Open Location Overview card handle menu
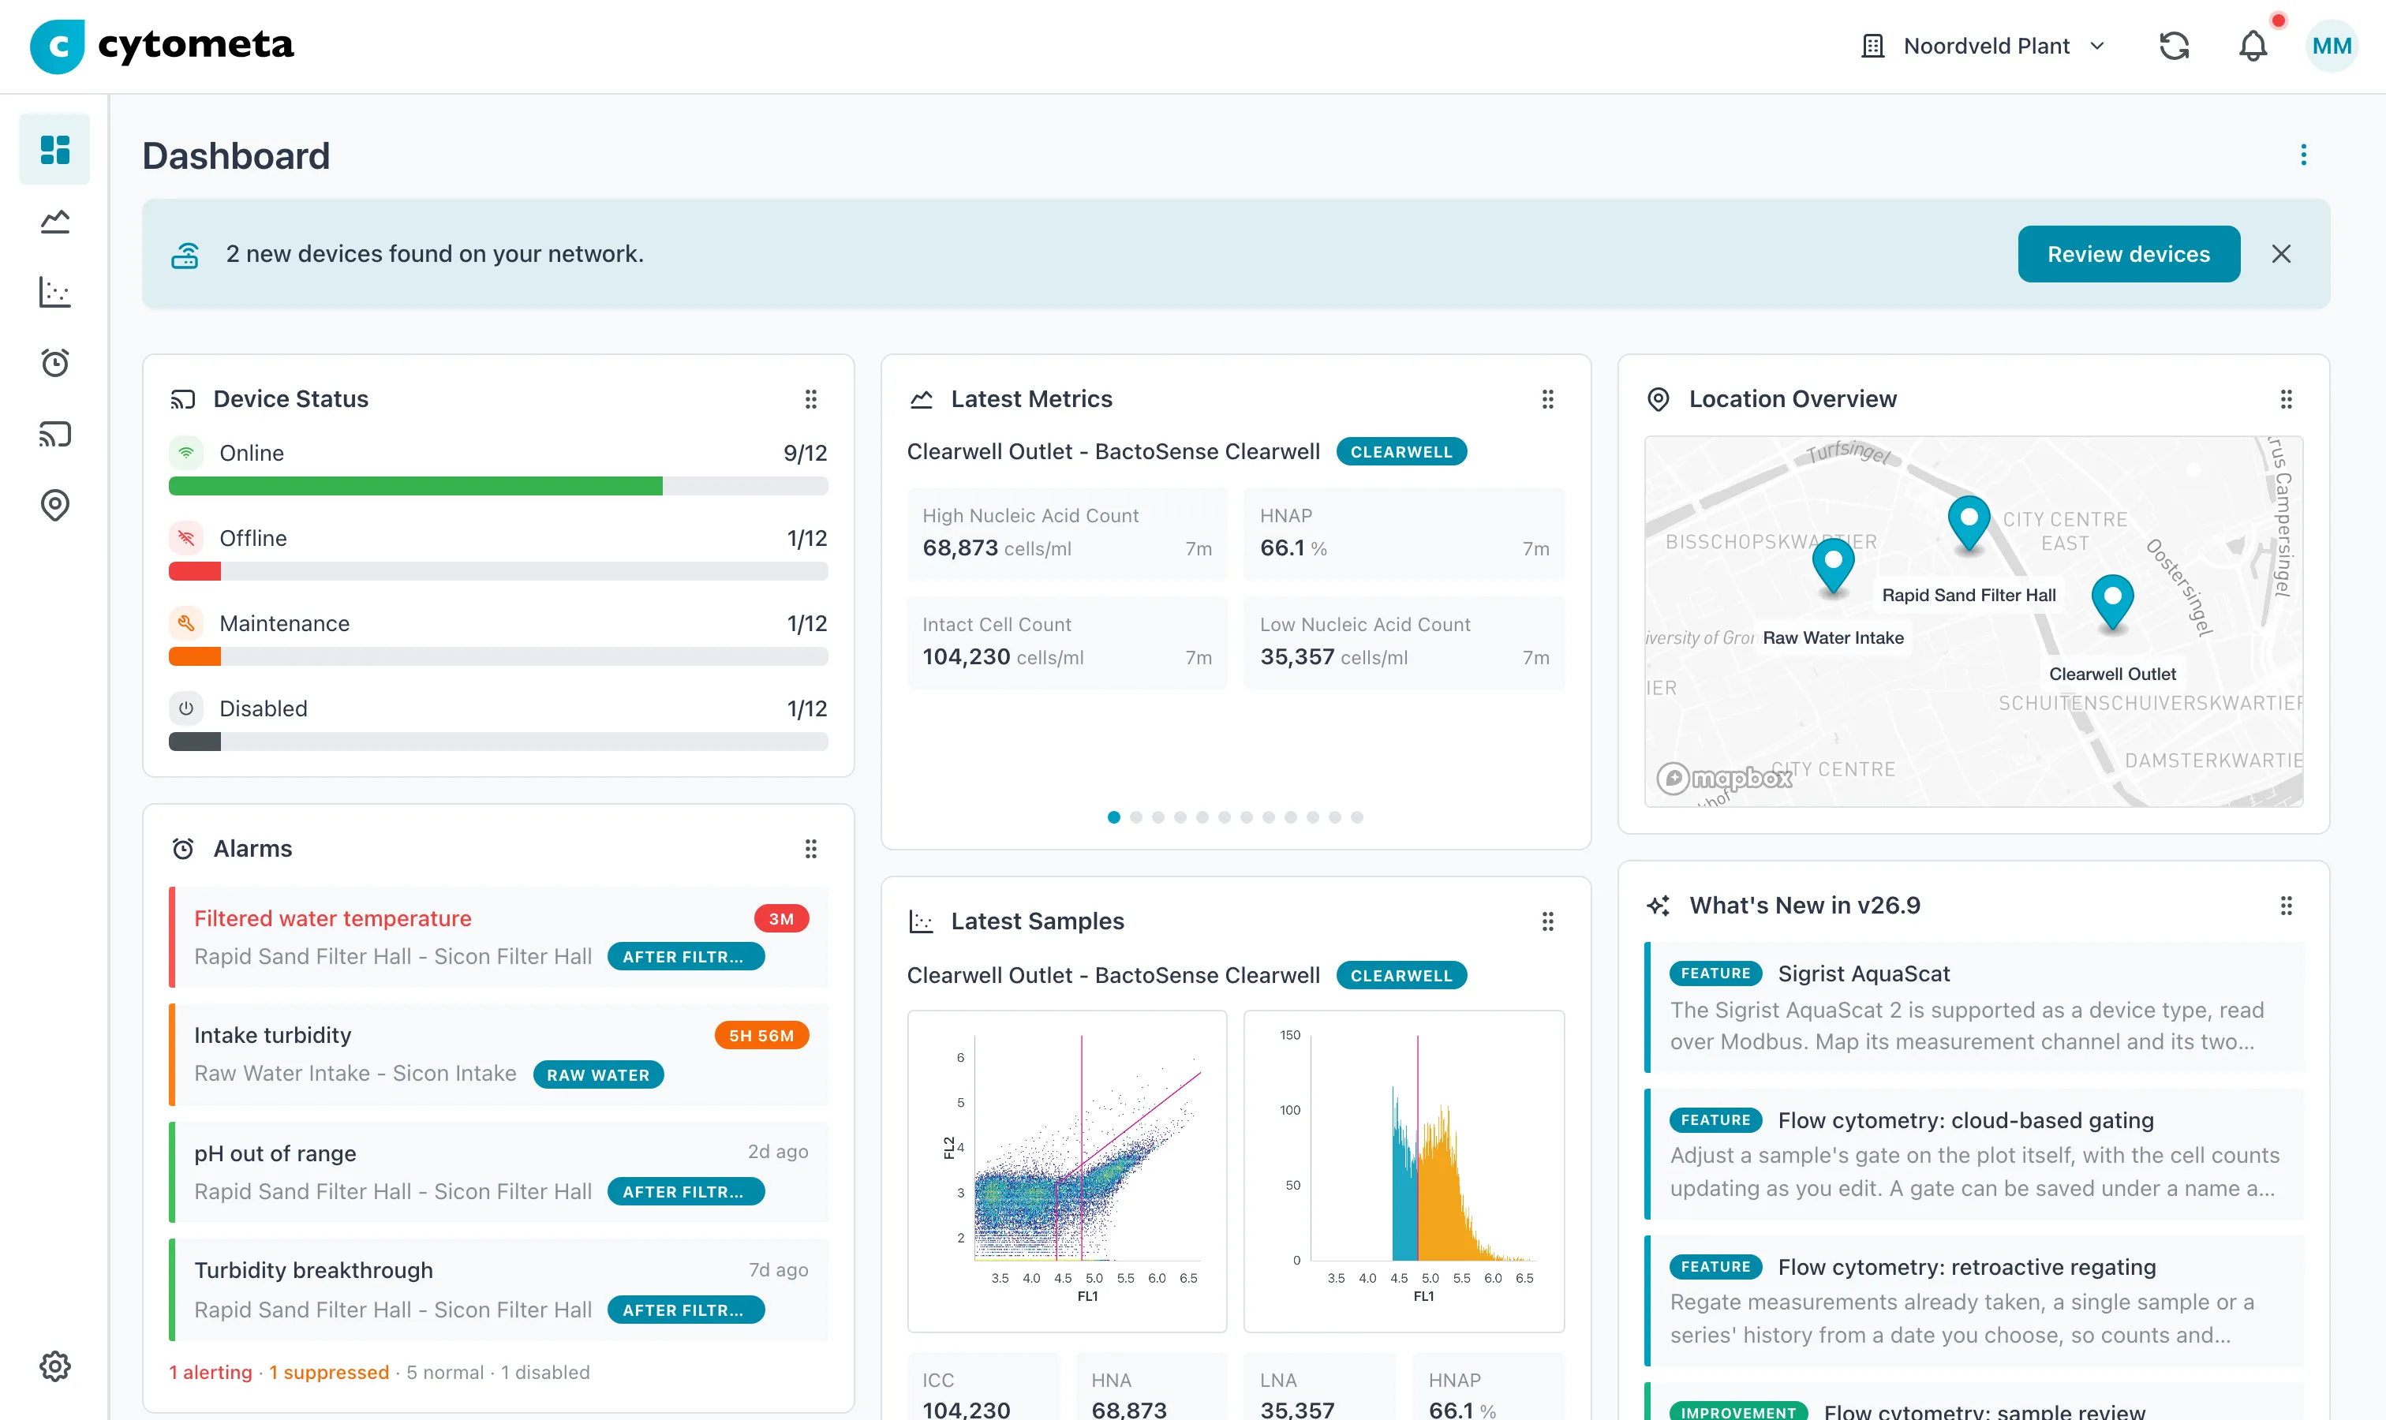This screenshot has width=2386, height=1420. pyautogui.click(x=2286, y=399)
